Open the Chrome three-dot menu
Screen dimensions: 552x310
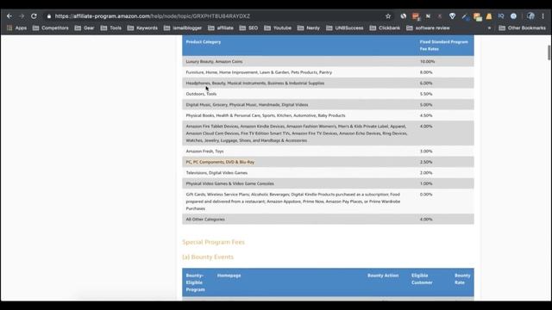(543, 16)
